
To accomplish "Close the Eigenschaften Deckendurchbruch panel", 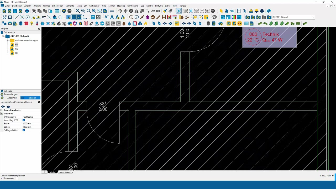I will tap(39, 102).
